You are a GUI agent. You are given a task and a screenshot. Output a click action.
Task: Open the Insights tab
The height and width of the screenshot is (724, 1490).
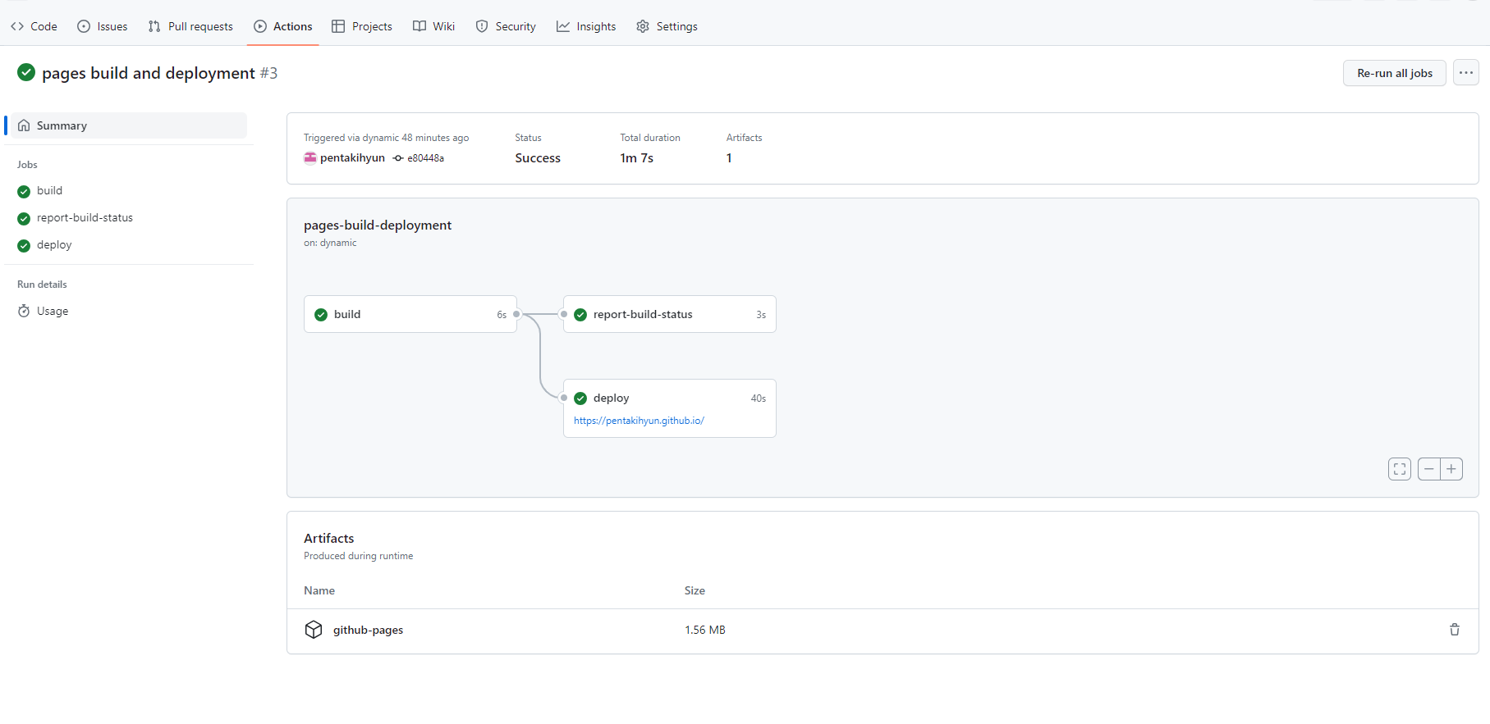tap(586, 26)
